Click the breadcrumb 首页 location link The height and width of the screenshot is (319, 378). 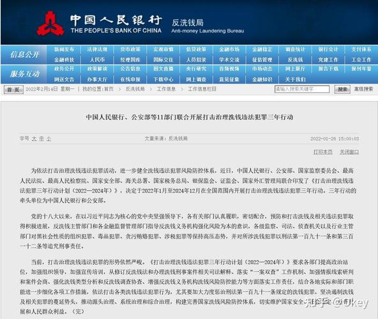[109, 89]
